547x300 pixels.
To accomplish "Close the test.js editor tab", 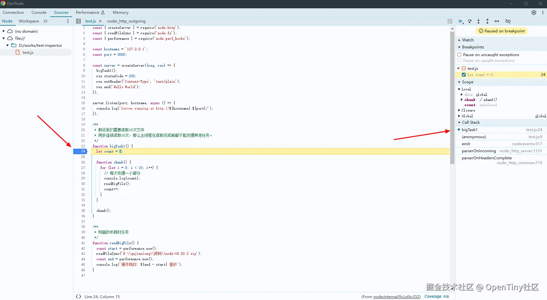I will pos(100,21).
